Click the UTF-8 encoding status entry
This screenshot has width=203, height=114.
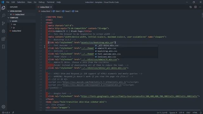181,113
